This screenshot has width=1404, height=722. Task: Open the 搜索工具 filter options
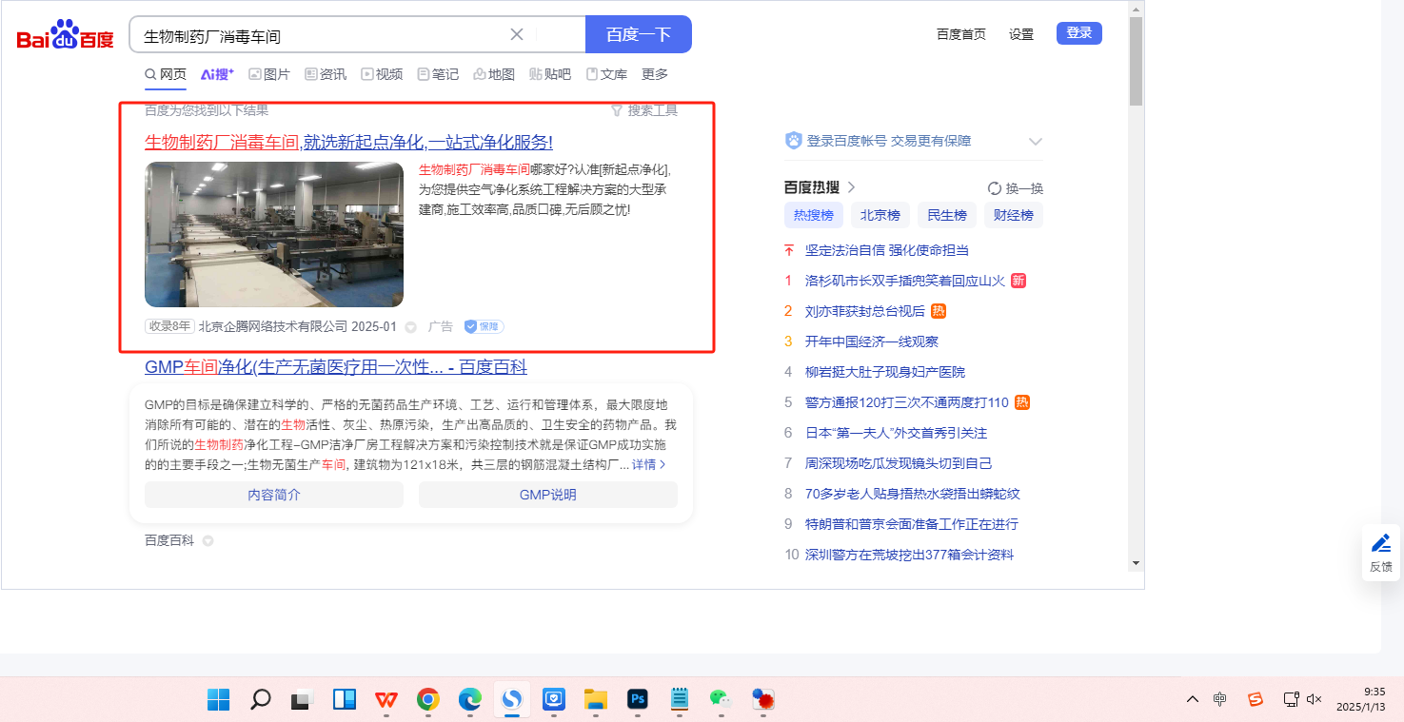[x=644, y=110]
